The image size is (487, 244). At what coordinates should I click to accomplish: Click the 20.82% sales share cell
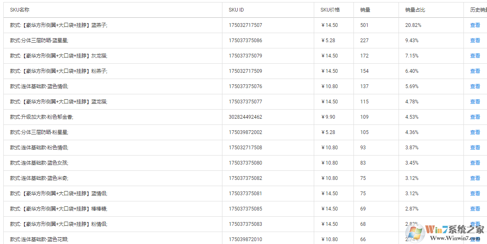point(413,25)
